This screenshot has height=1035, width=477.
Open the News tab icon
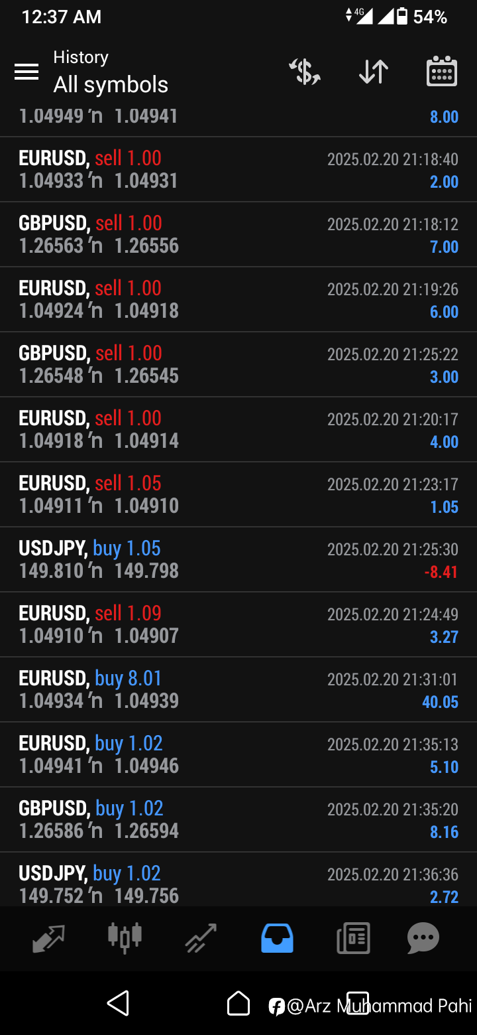click(352, 938)
